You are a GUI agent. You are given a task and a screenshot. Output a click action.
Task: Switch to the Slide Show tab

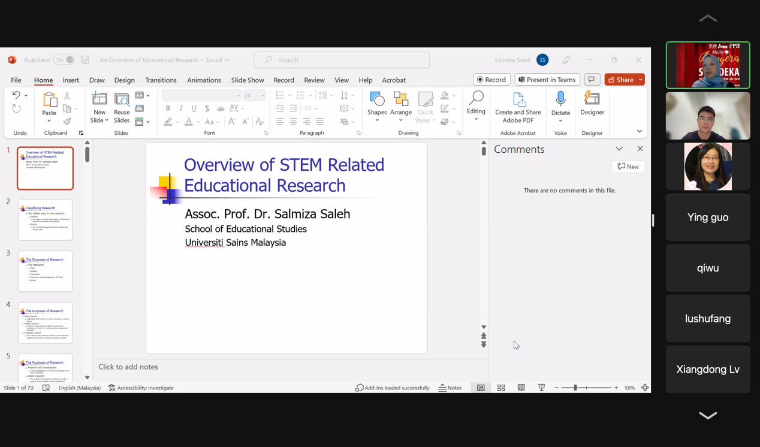coord(248,80)
